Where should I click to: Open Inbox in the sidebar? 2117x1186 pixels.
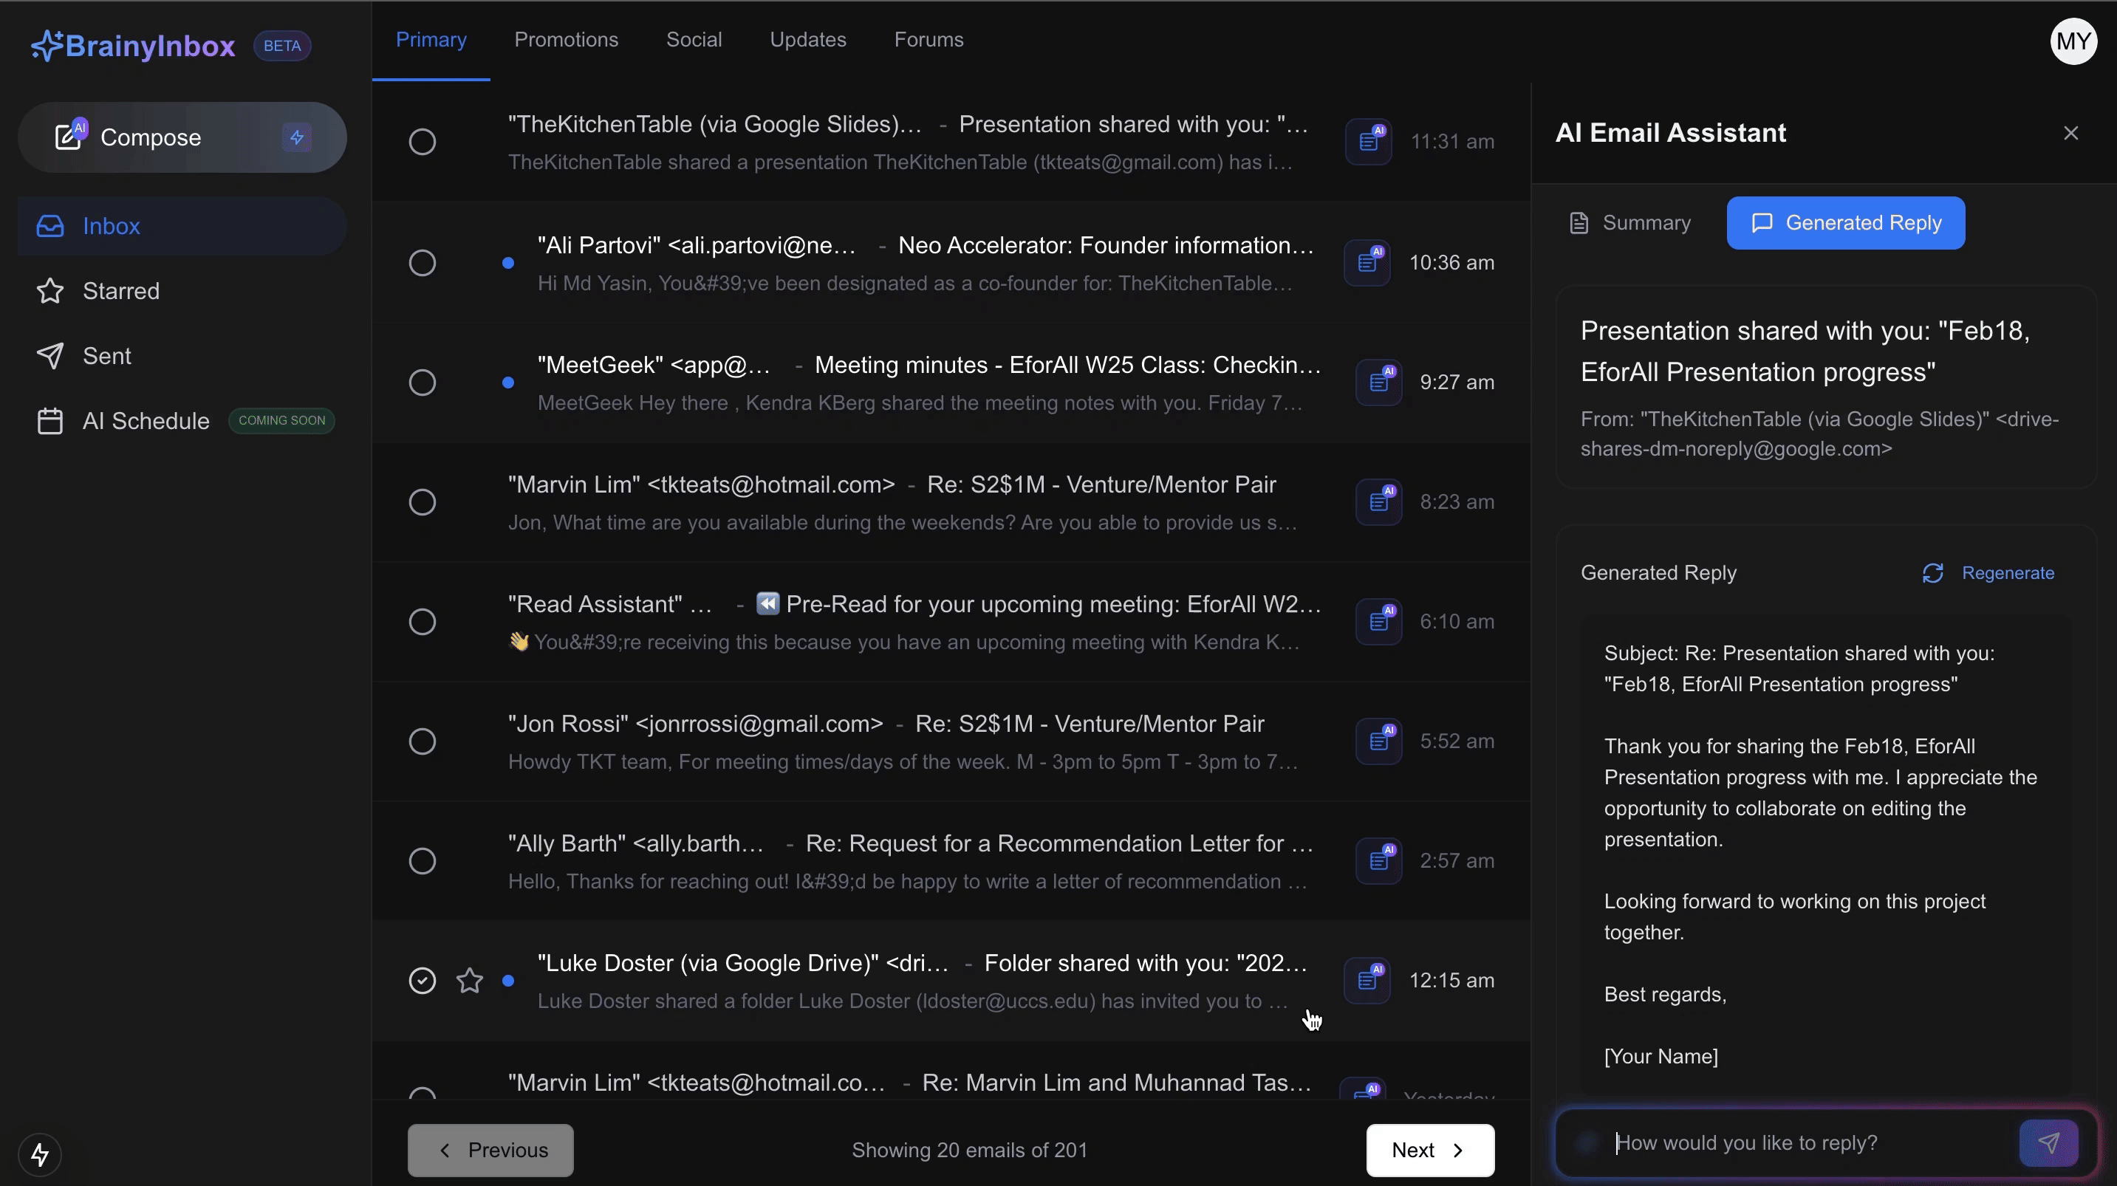point(182,226)
